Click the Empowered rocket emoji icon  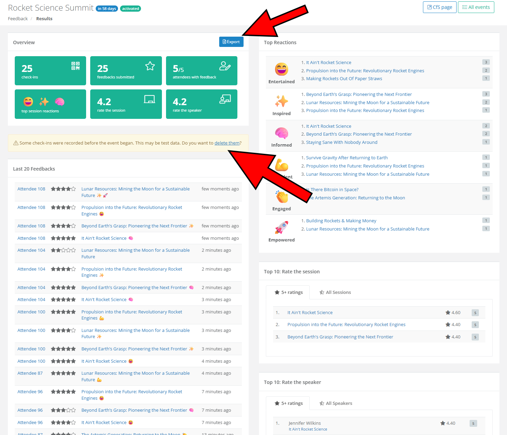281,228
